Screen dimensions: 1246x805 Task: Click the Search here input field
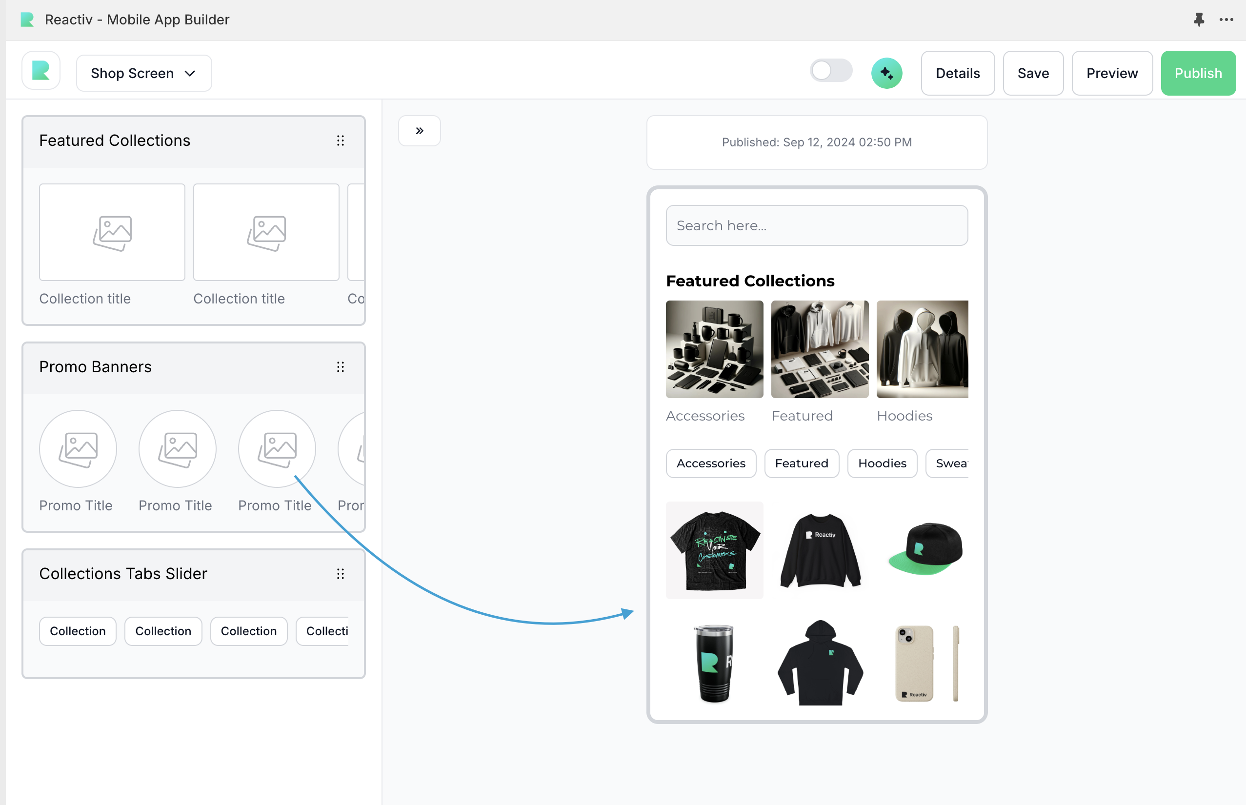point(816,225)
